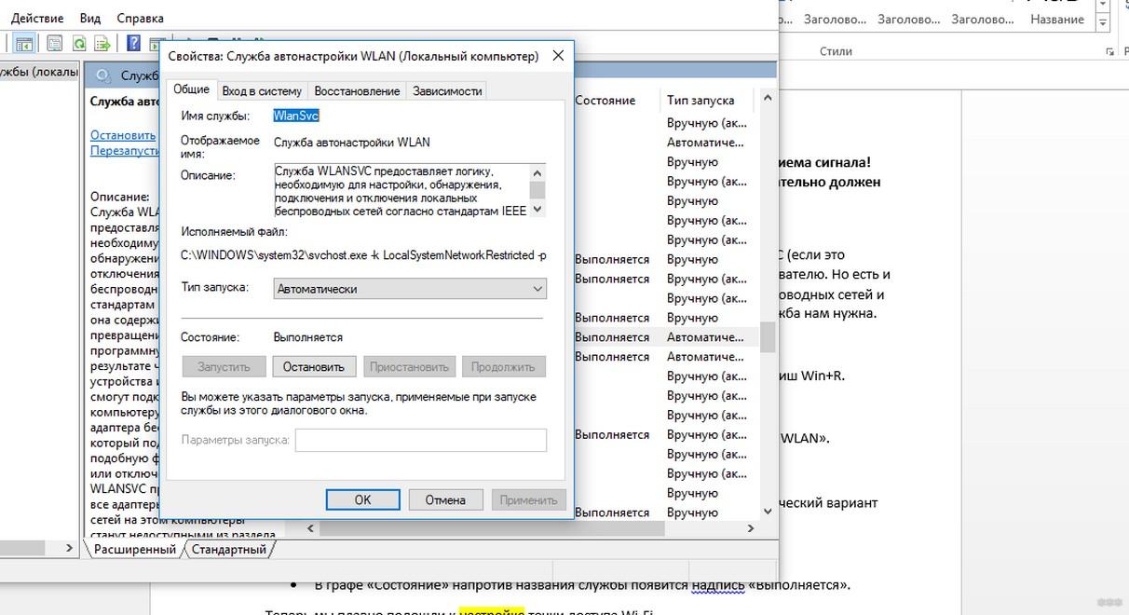This screenshot has width=1129, height=615.
Task: Click the OK button
Action: tap(362, 499)
